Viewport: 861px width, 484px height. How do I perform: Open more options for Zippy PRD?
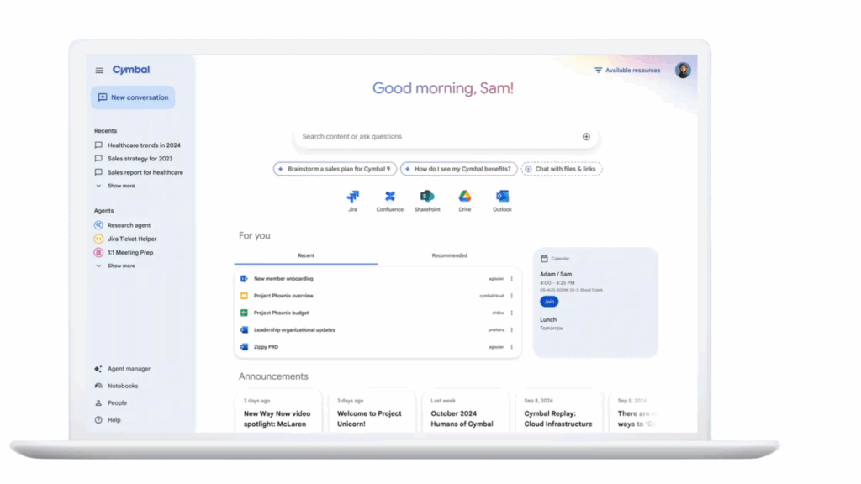(x=512, y=347)
